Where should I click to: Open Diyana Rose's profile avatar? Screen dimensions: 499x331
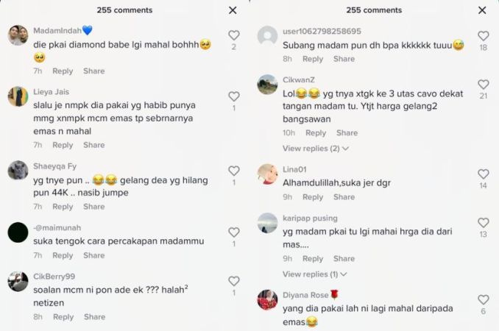pos(267,299)
